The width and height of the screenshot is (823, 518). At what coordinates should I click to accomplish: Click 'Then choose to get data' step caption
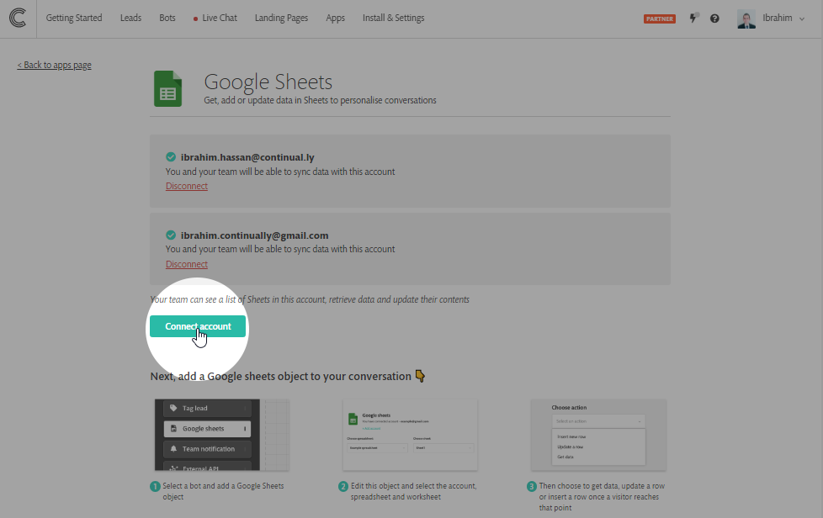602,497
